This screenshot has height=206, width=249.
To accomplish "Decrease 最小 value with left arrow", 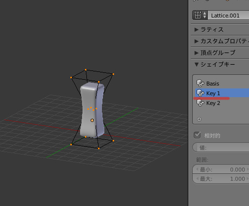I will click(197, 170).
